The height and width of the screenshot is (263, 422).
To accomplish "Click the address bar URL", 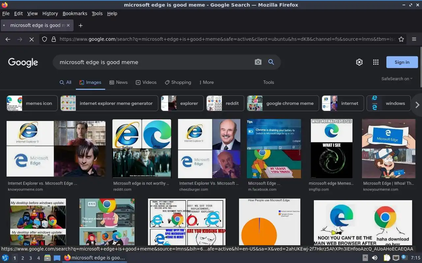I will pyautogui.click(x=227, y=39).
